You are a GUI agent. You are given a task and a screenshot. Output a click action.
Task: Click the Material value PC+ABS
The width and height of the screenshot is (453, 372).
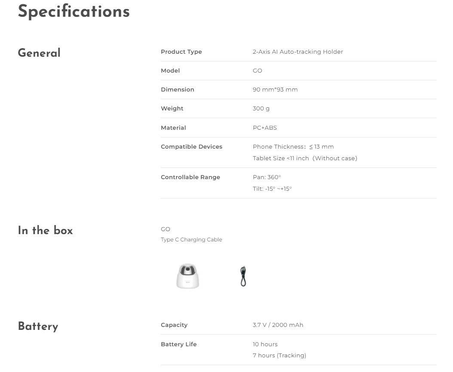point(265,128)
